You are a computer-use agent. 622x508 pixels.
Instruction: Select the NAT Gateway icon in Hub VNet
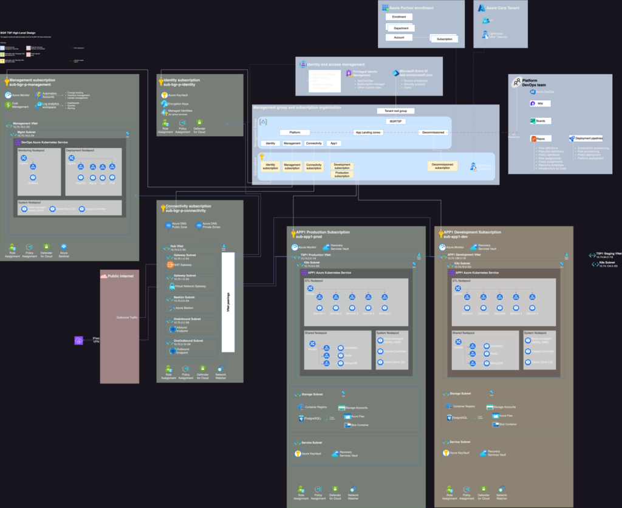(x=171, y=264)
